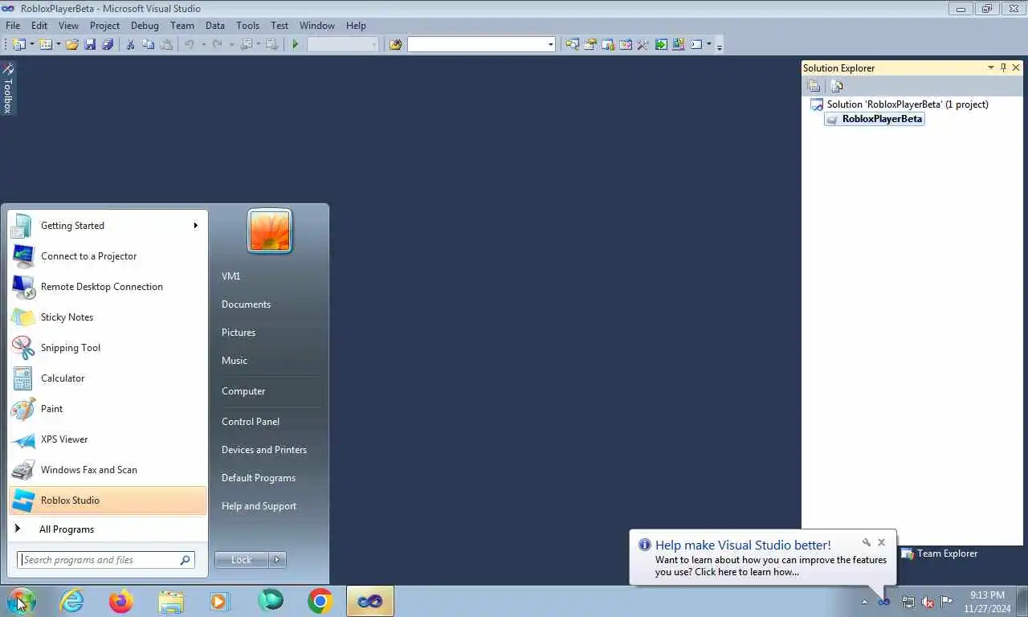1028x617 pixels.
Task: Launch Roblox Studio from the Start menu
Action: tap(108, 501)
